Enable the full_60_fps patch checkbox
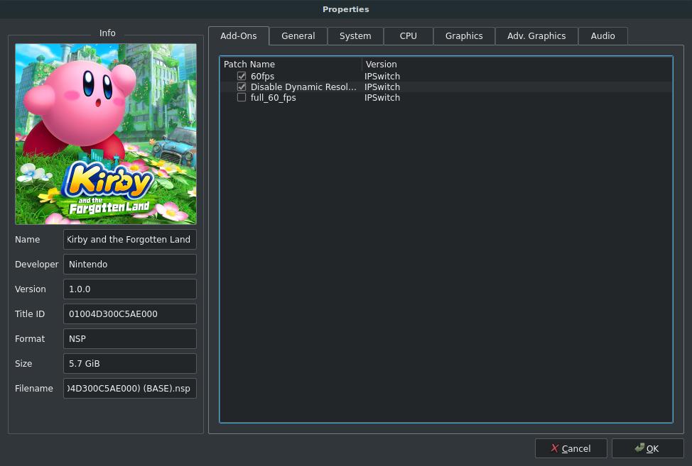 pyautogui.click(x=242, y=97)
